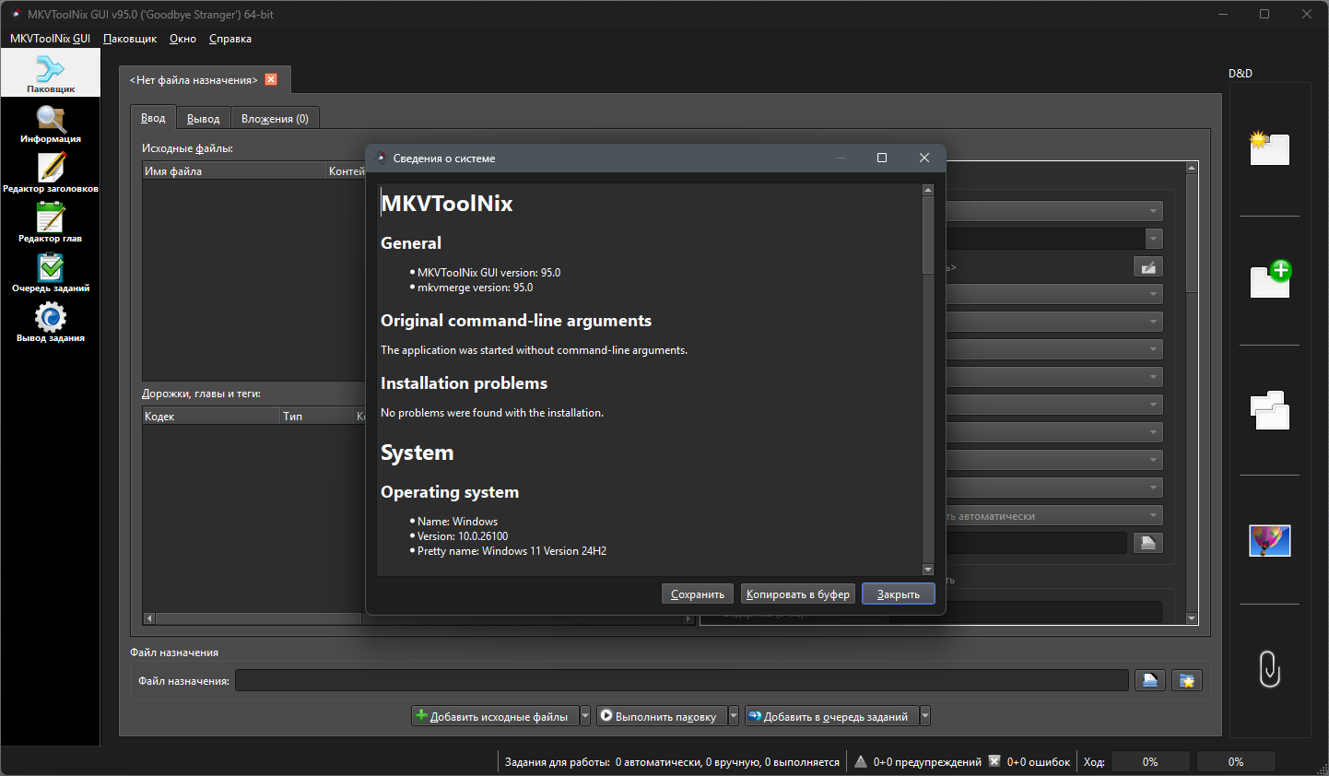
Task: Open the Информация tool in sidebar
Action: 51,123
